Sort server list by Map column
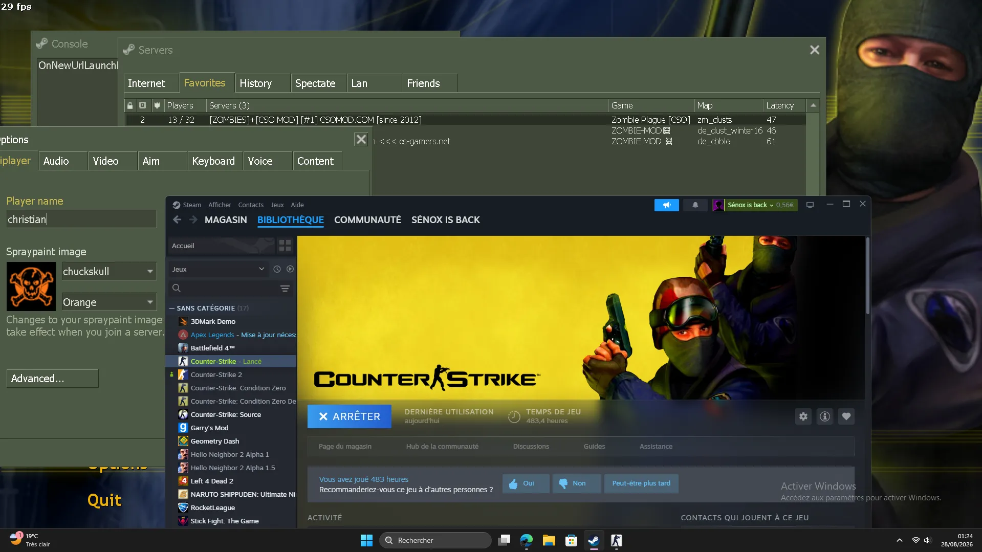The image size is (982, 552). (729, 105)
